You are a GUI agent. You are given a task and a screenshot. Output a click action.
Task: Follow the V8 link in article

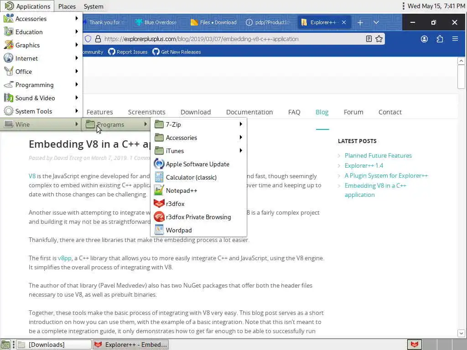coord(32,176)
